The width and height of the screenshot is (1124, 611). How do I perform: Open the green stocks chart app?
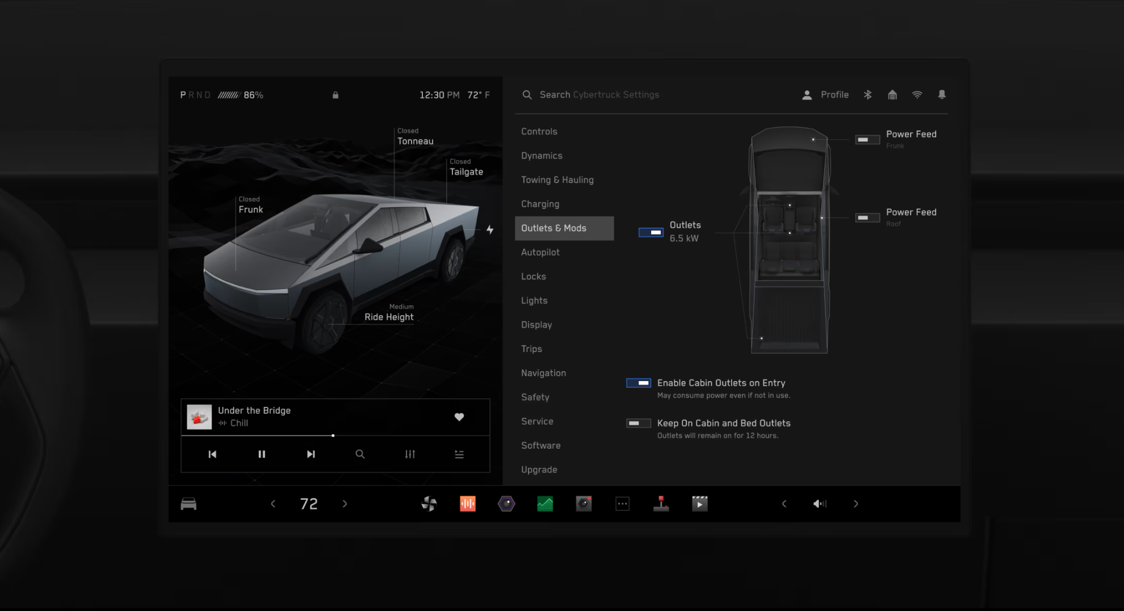545,504
